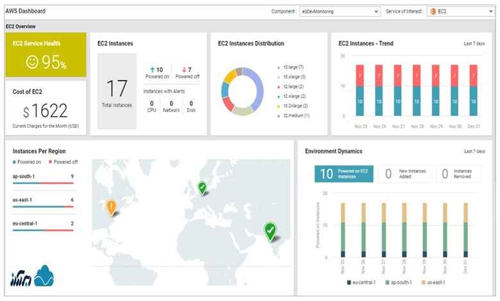Click the world map panel
500x301 pixels.
[191, 222]
